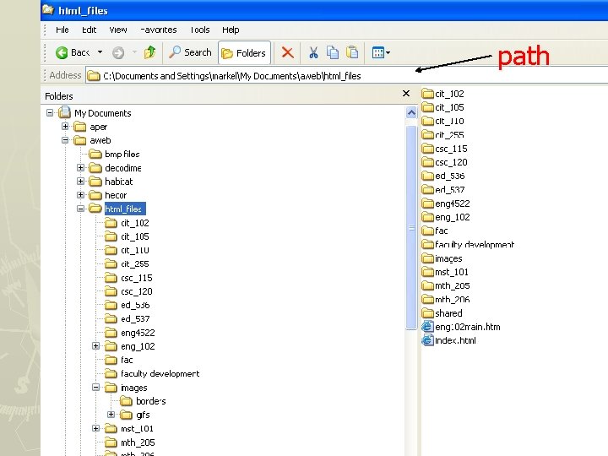
Task: Click cit_110 folder icon in file list
Action: pos(427,121)
